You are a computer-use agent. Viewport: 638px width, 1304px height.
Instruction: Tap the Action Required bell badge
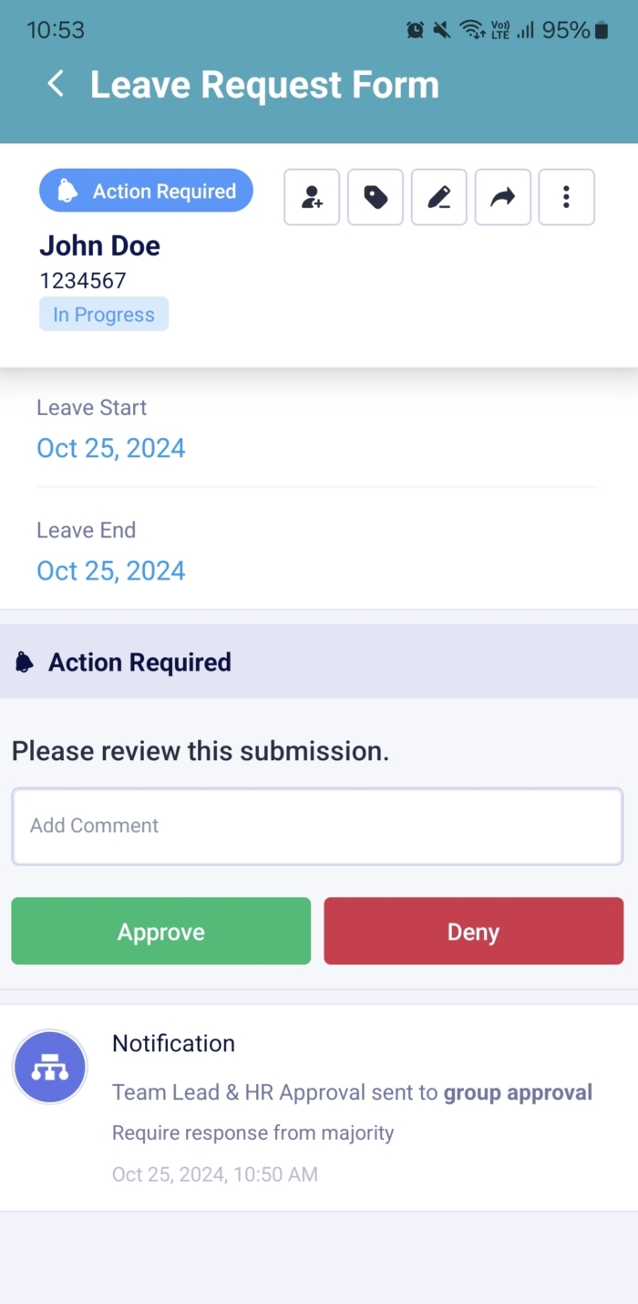pos(146,192)
